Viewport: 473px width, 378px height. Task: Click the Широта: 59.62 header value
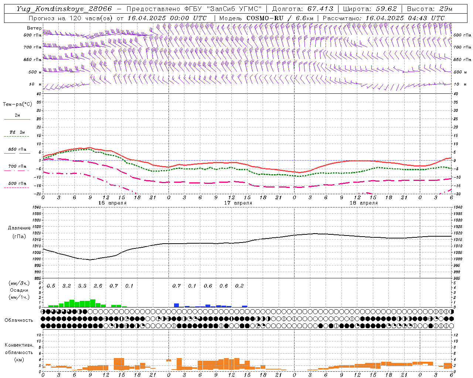pyautogui.click(x=370, y=9)
